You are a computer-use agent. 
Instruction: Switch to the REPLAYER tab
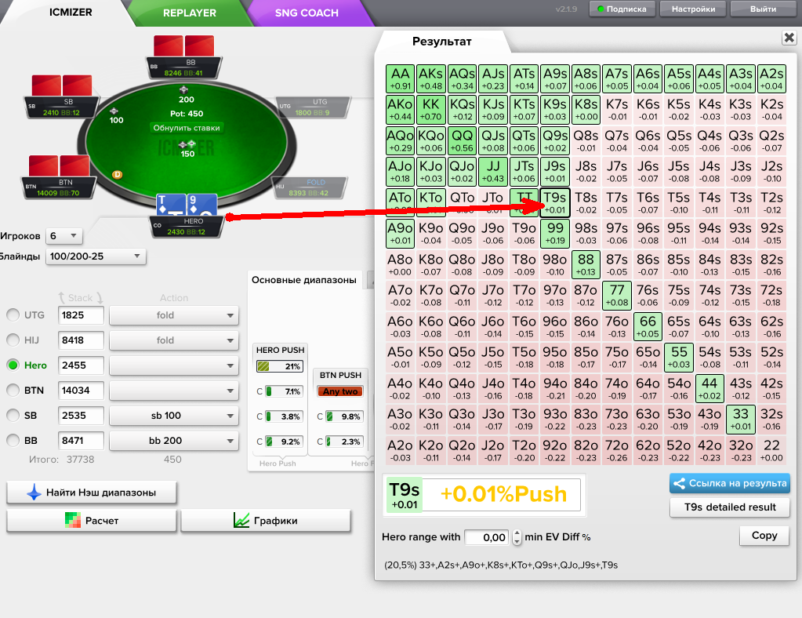point(190,13)
